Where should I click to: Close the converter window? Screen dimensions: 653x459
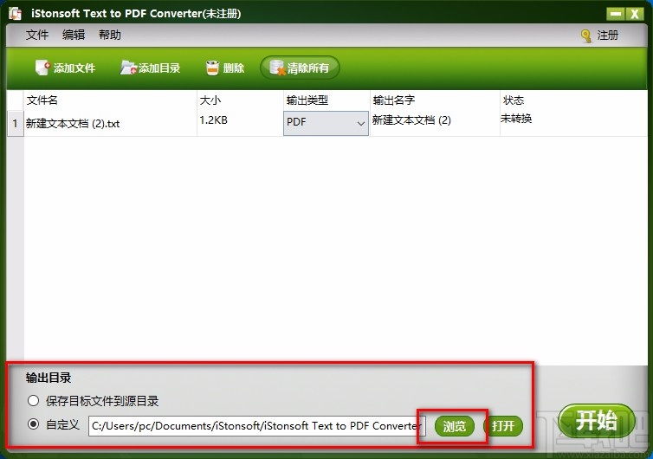coord(635,14)
